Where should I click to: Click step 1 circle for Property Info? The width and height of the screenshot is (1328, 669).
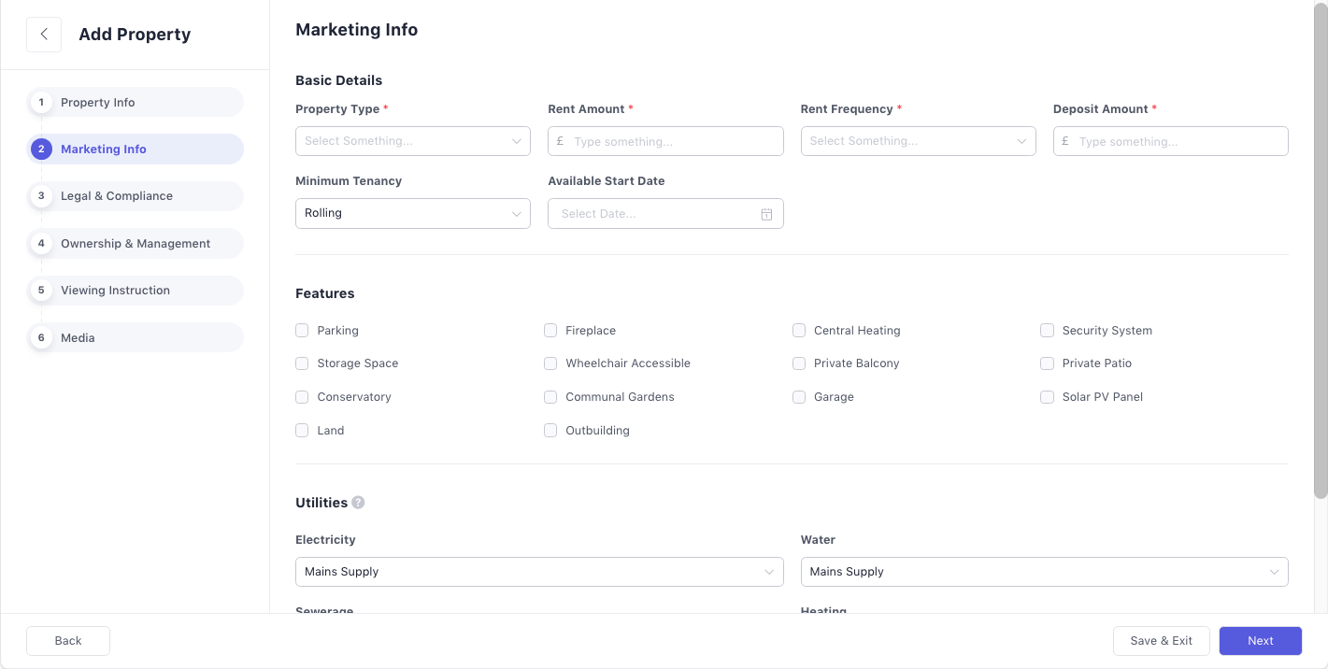click(x=41, y=103)
